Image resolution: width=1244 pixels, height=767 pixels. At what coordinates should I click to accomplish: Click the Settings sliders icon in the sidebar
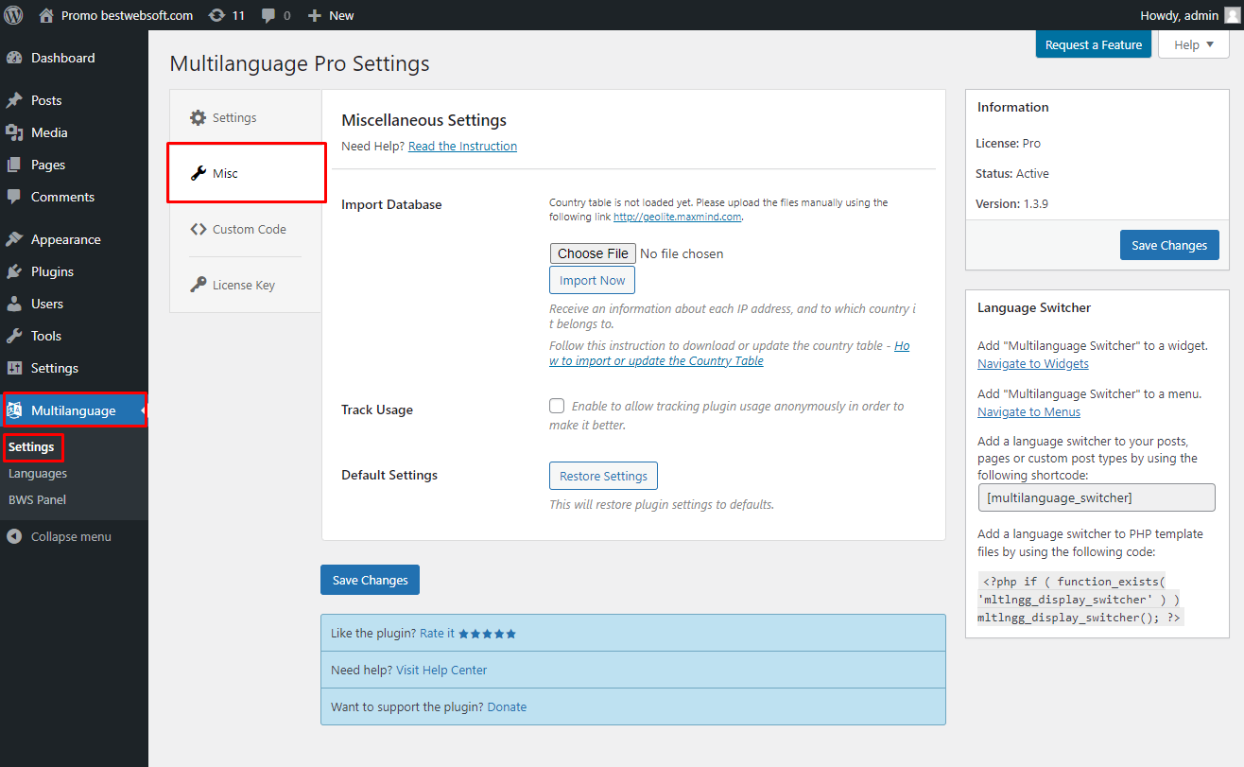[x=14, y=368]
